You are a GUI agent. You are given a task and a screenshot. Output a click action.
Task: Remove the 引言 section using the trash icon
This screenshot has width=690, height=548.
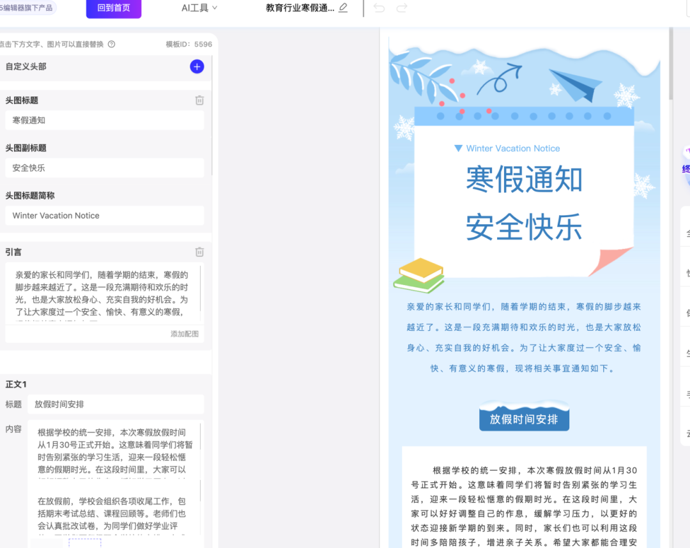pos(199,252)
